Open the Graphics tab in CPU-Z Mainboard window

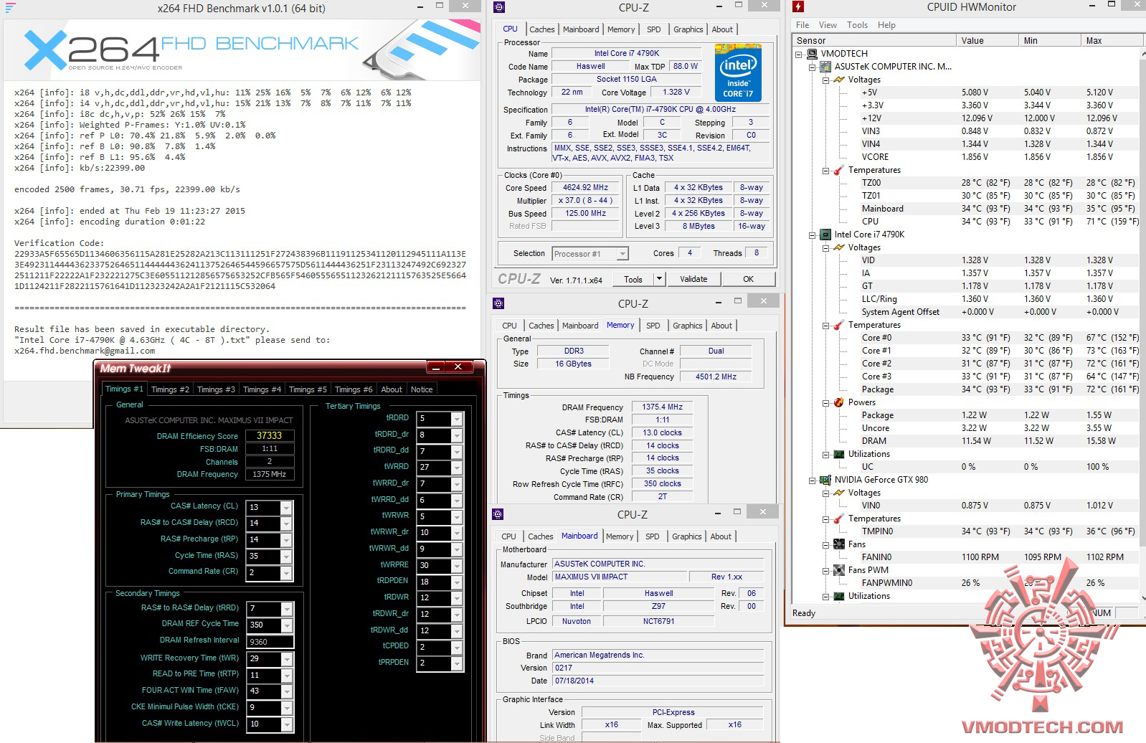pyautogui.click(x=686, y=536)
